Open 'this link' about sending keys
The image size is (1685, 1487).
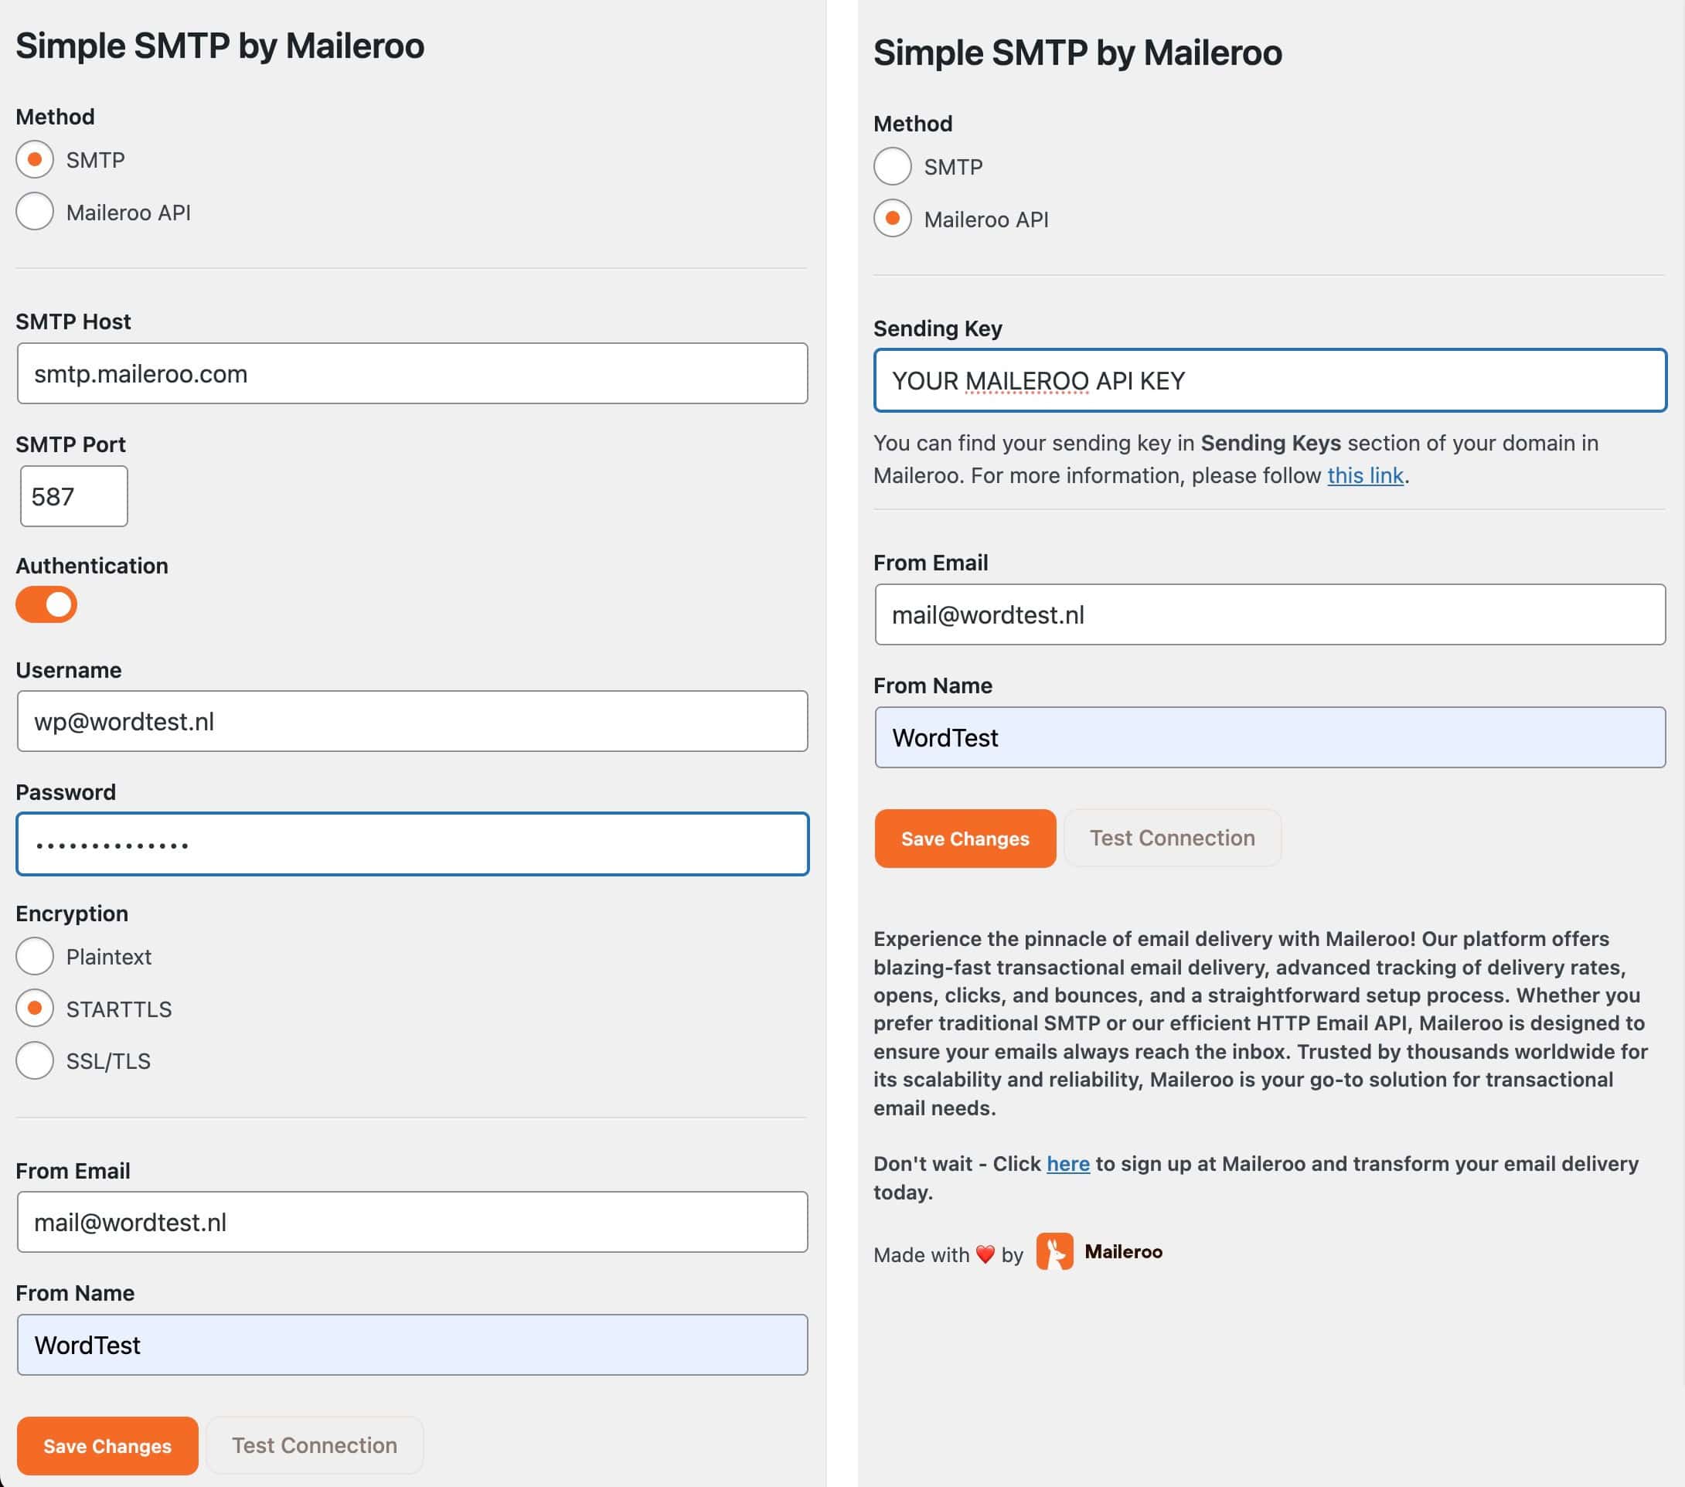[1365, 475]
